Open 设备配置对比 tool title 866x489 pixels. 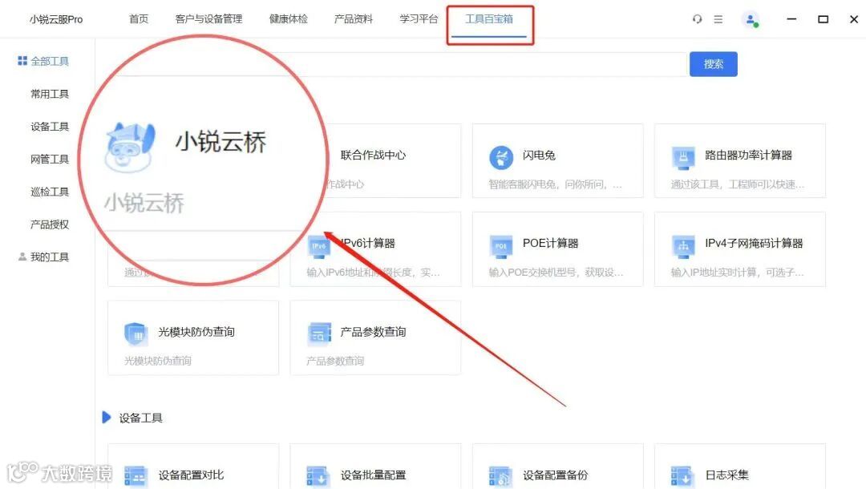191,475
